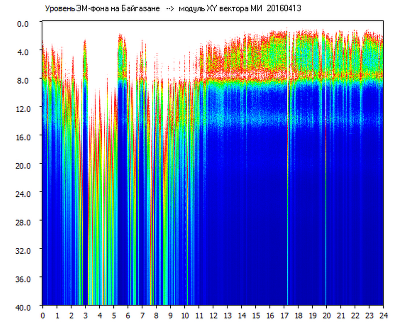This screenshot has height=326, width=397.
Task: Click hour 0 on the horizontal axis
Action: (x=43, y=315)
